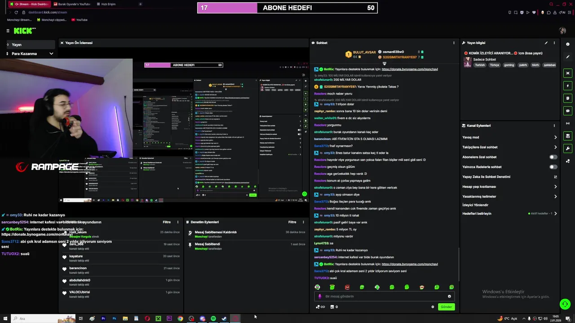Select Yayın in the left sidebar
Viewport: 575px width, 323px height.
(30, 44)
